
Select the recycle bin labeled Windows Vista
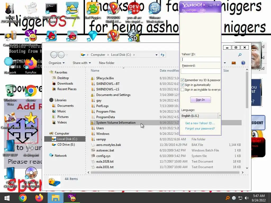tap(10, 95)
